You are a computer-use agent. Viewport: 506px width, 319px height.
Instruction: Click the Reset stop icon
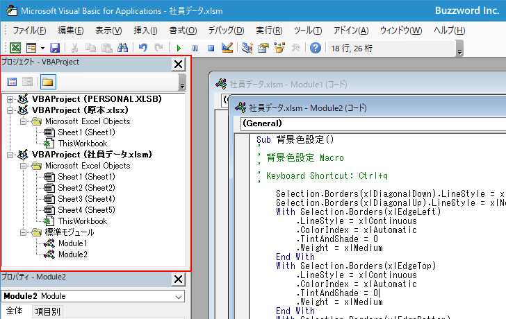coord(211,49)
